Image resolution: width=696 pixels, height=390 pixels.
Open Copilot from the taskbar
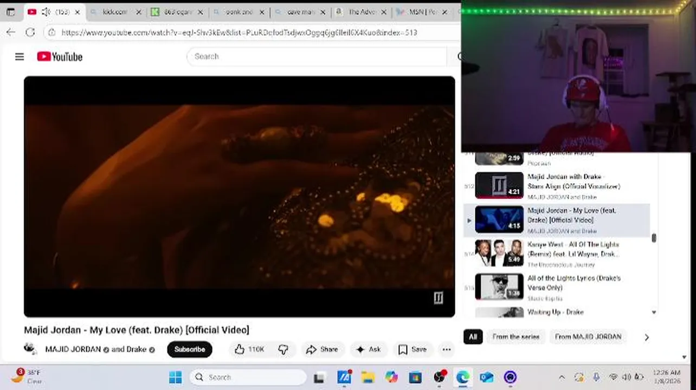[x=391, y=377]
